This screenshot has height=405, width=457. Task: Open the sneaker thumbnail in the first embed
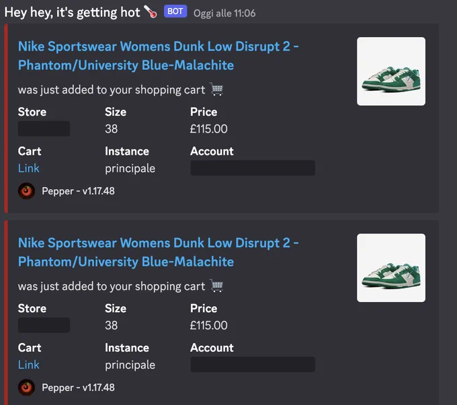[x=391, y=71]
